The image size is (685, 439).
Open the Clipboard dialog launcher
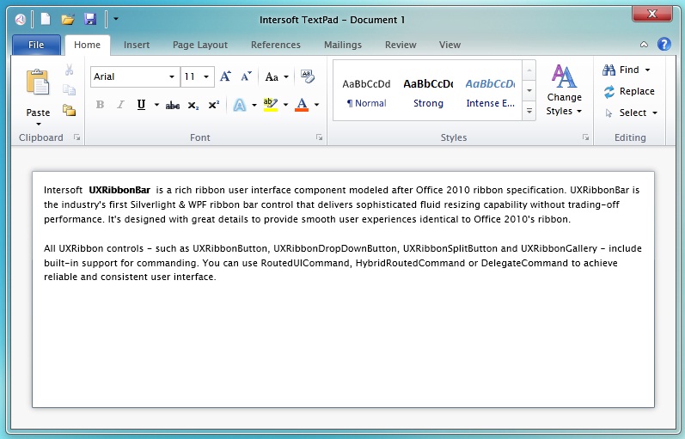[76, 137]
